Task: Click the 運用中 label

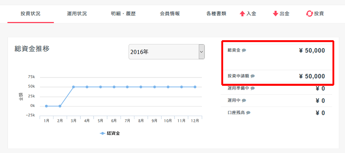Action: 234,101
